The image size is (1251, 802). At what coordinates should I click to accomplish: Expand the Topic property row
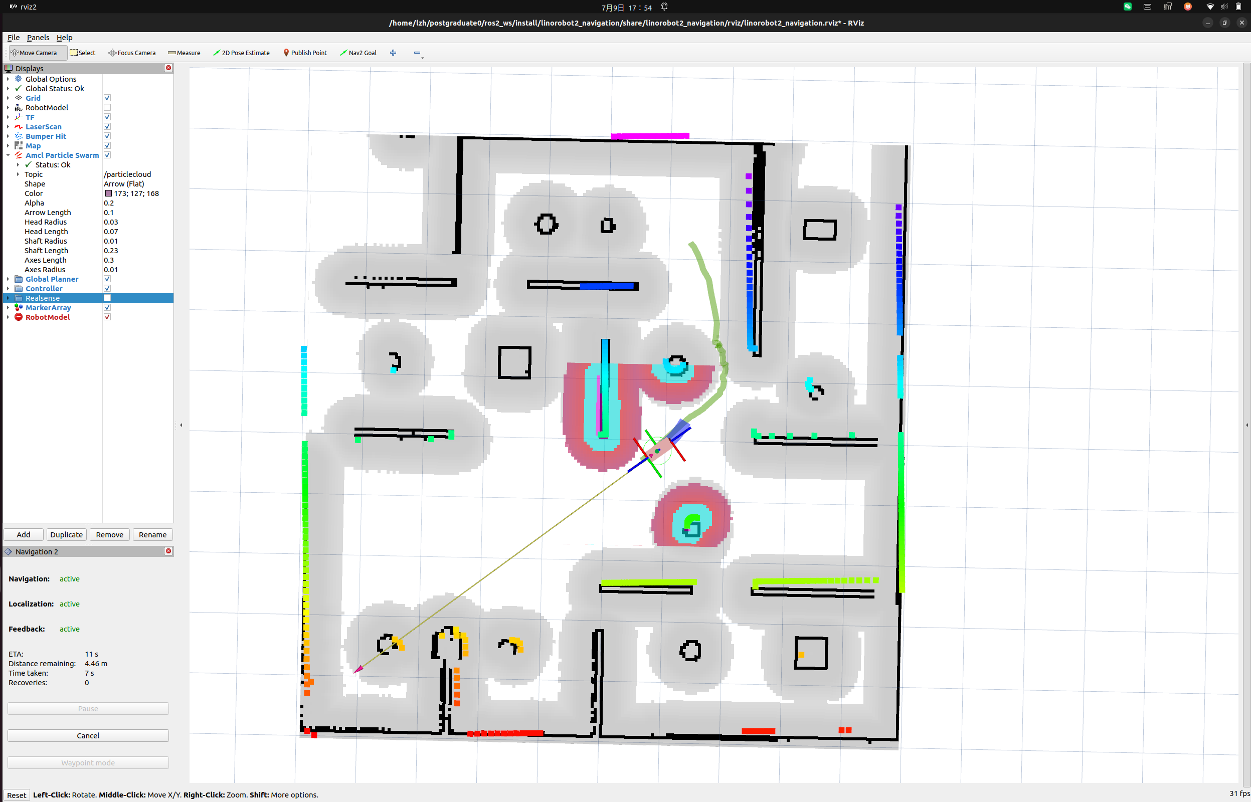pyautogui.click(x=18, y=174)
